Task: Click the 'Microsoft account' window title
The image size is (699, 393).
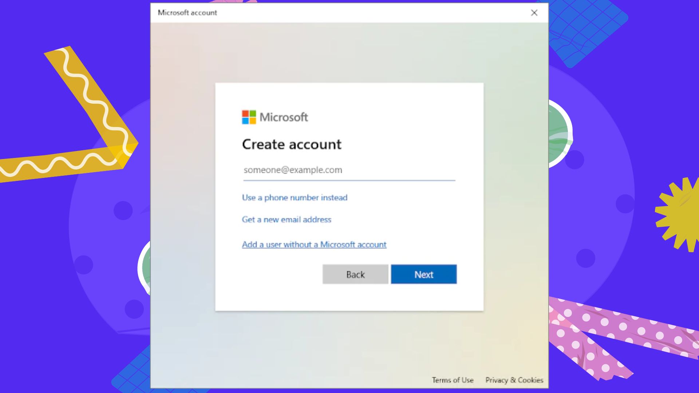Action: [187, 13]
